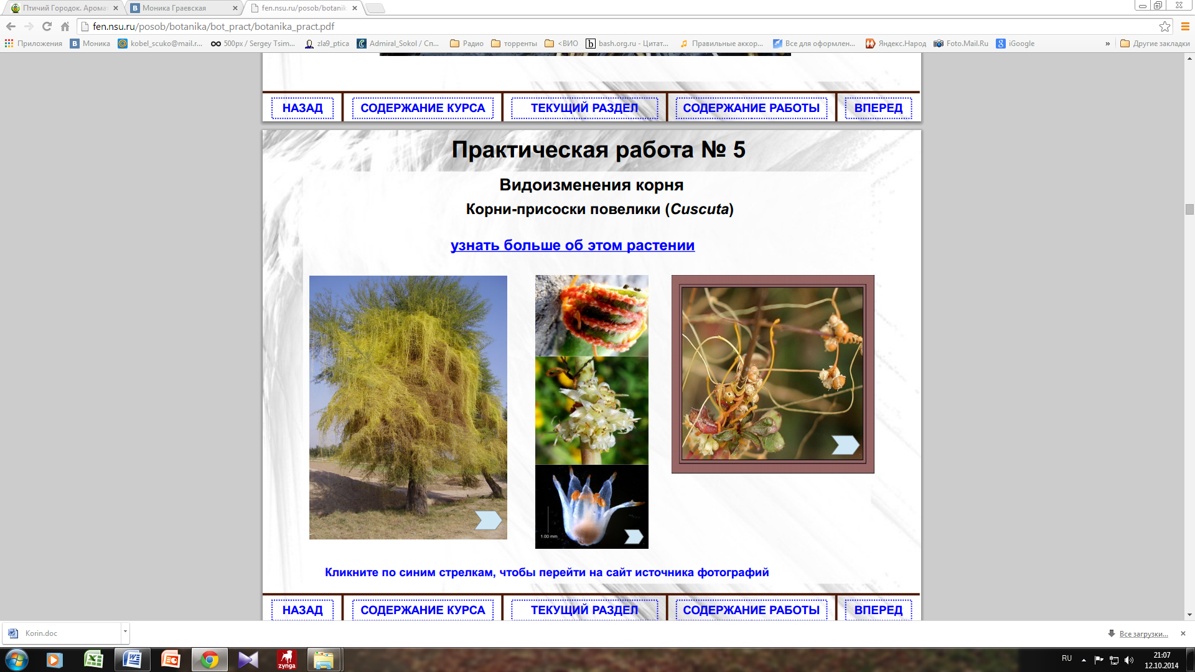This screenshot has height=672, width=1195.
Task: Open Word from the taskbar
Action: [x=133, y=660]
